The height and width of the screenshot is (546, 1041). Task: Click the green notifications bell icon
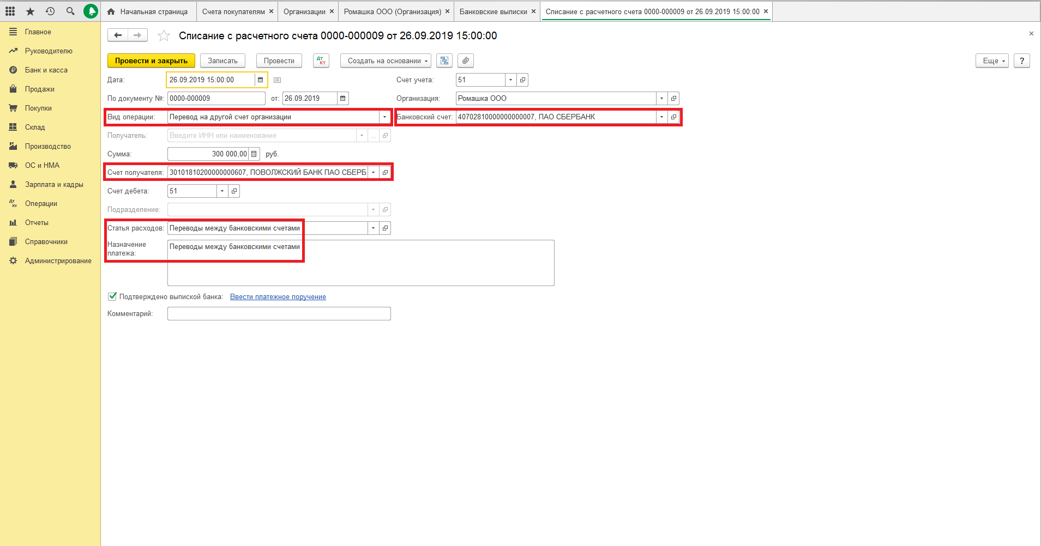coord(91,11)
